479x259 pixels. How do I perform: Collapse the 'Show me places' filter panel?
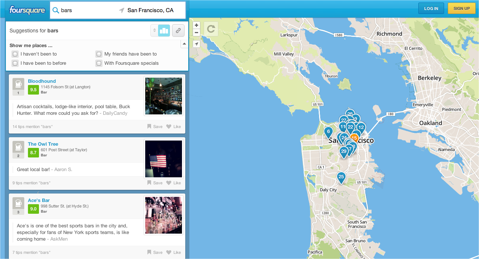click(185, 44)
